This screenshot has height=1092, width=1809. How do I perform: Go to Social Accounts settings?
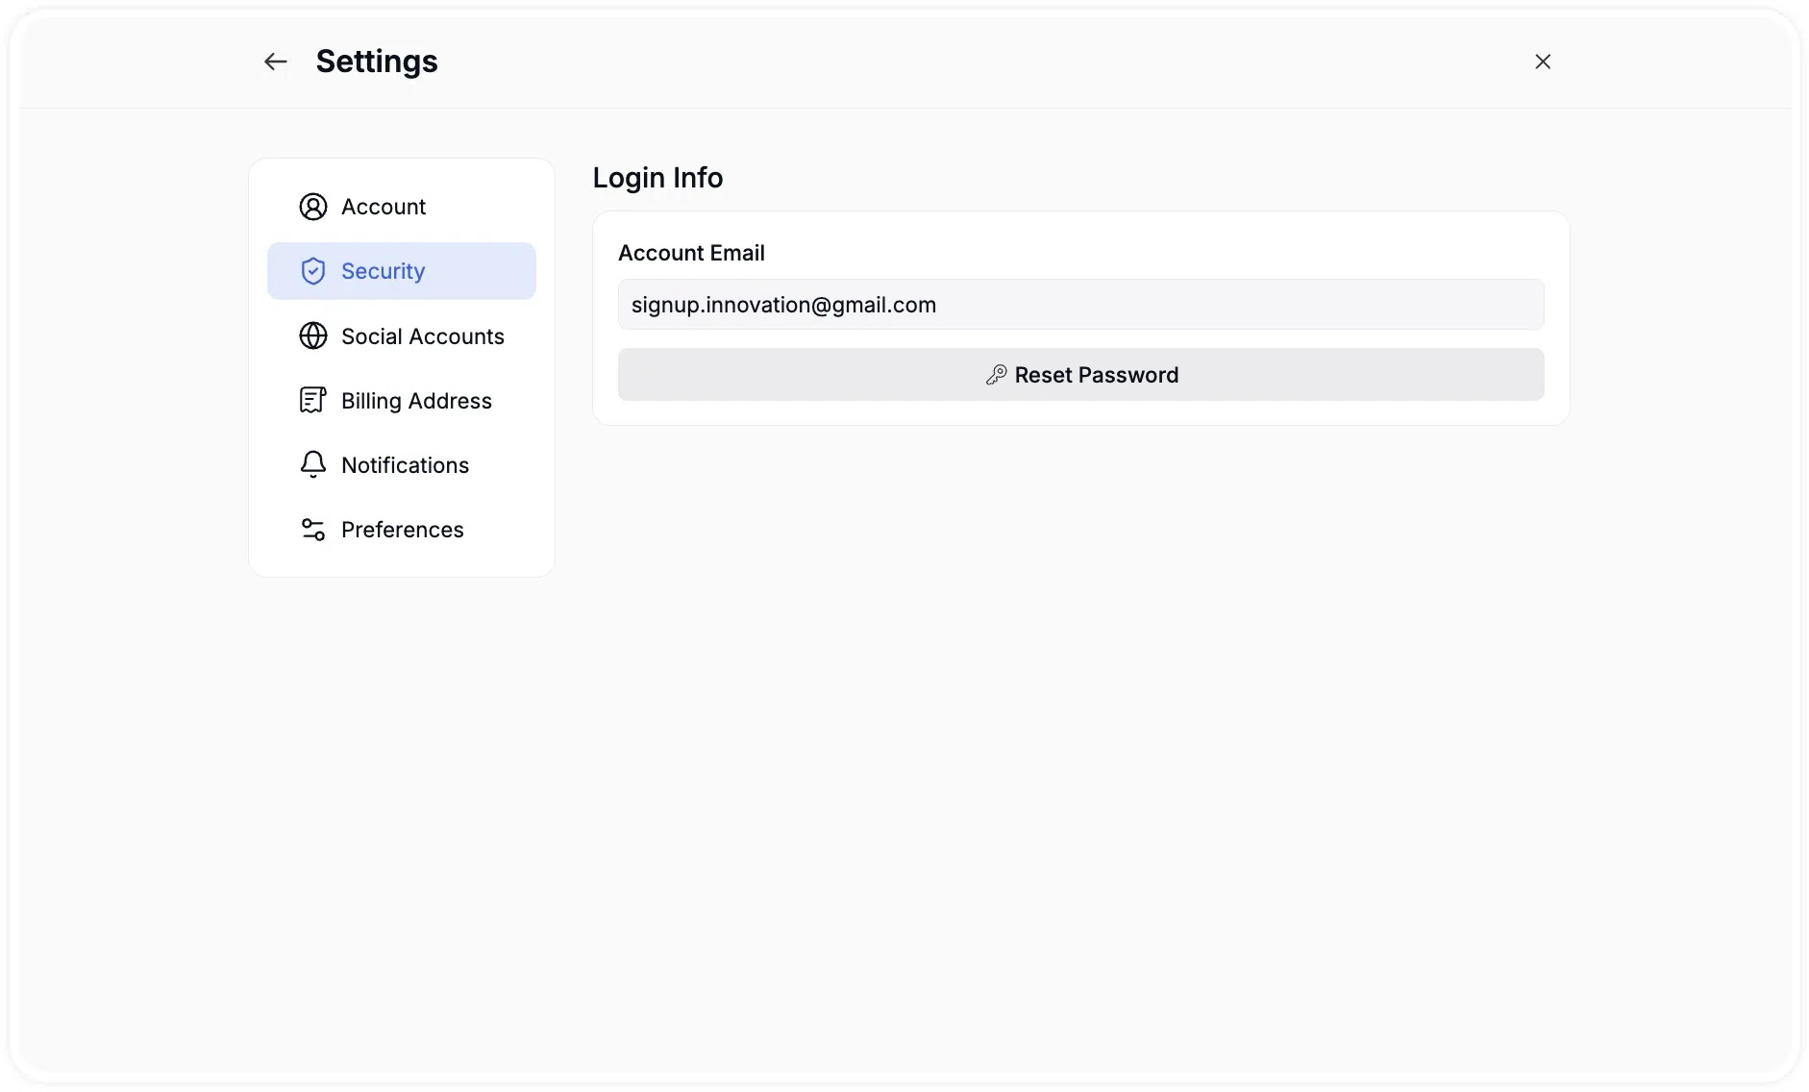click(402, 335)
